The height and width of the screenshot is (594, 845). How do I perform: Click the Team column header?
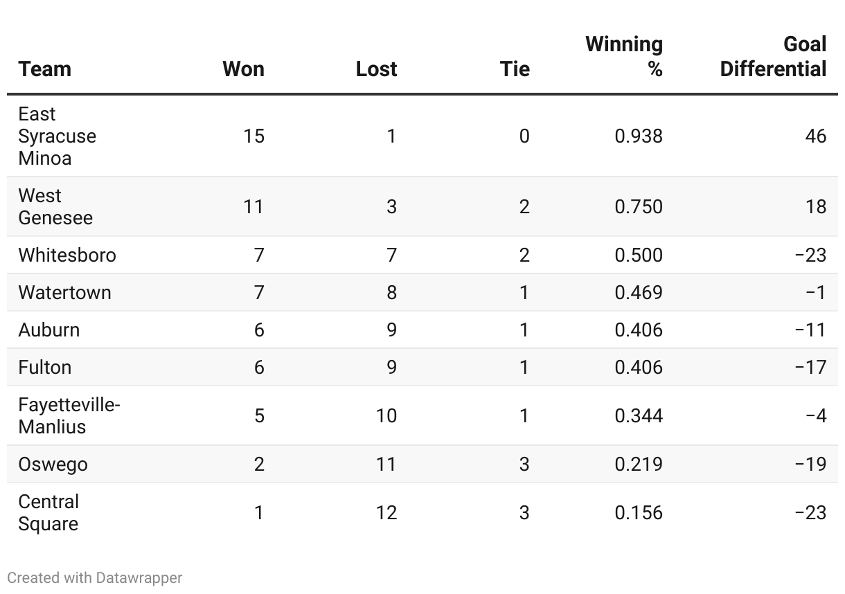(x=45, y=69)
